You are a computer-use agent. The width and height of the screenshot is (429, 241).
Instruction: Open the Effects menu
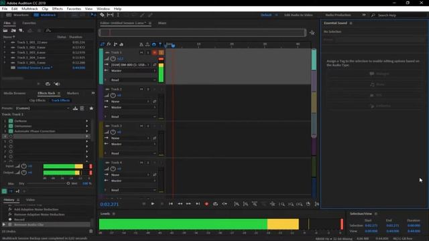pyautogui.click(x=58, y=9)
